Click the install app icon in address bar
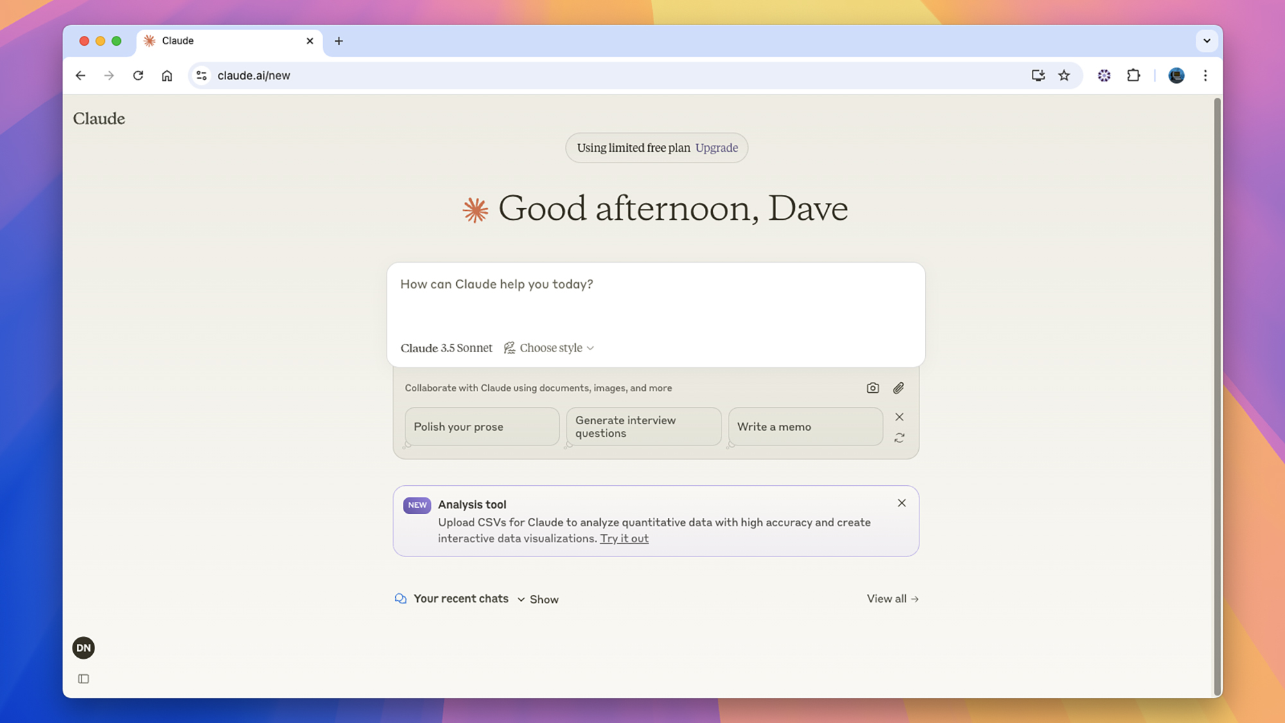This screenshot has width=1285, height=723. [x=1038, y=76]
